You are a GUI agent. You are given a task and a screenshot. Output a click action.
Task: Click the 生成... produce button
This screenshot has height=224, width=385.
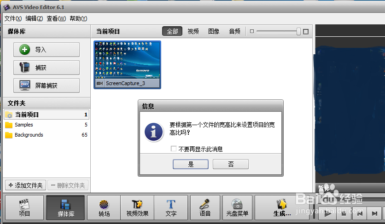[282, 207]
